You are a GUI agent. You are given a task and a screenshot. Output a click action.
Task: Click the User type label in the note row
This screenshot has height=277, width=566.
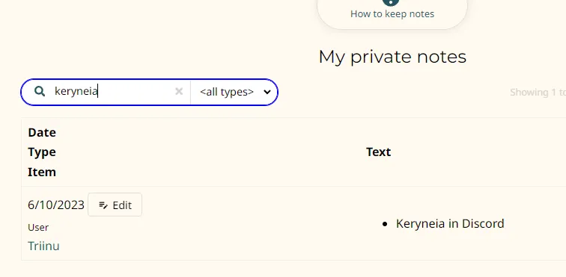[x=38, y=228]
